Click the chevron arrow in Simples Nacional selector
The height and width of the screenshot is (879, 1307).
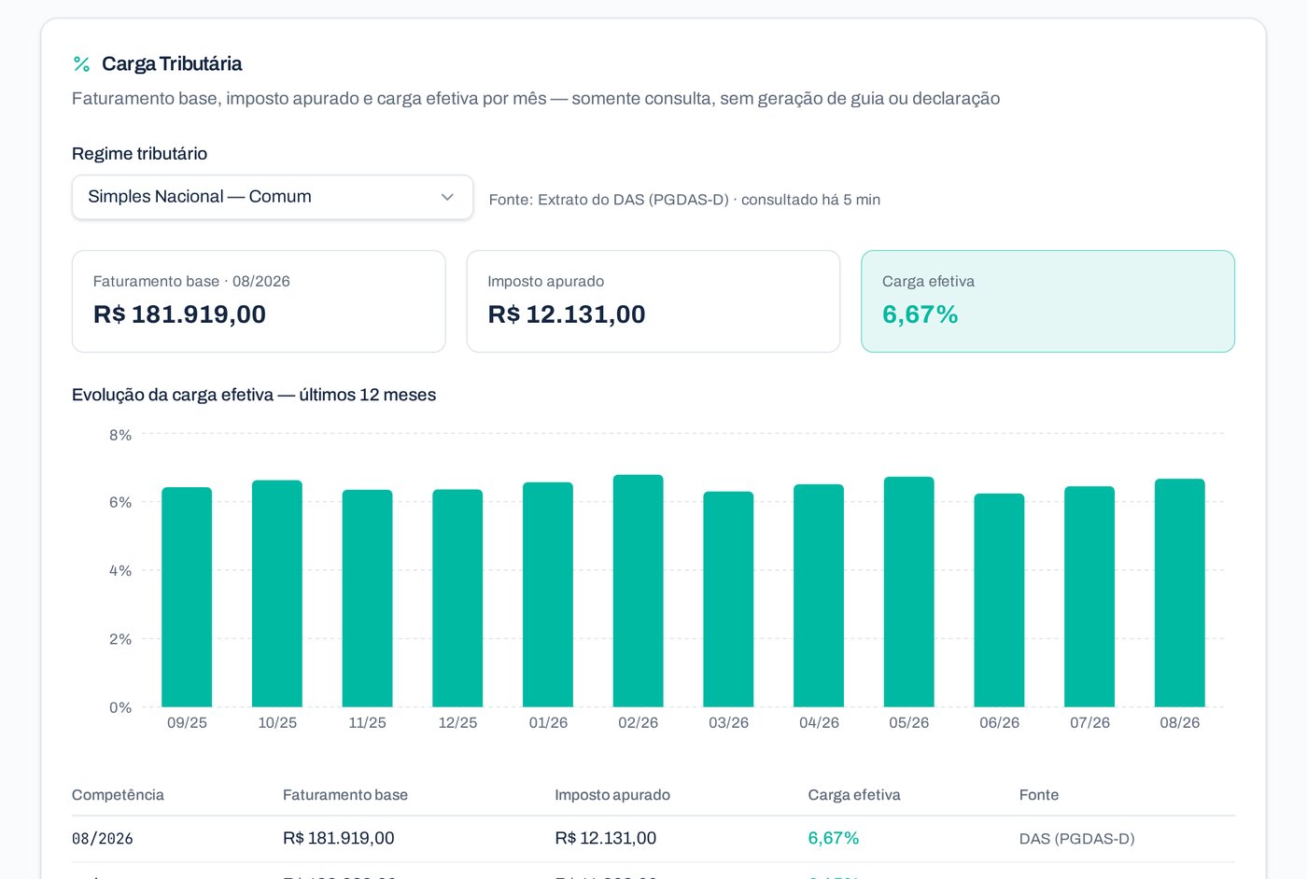coord(447,197)
